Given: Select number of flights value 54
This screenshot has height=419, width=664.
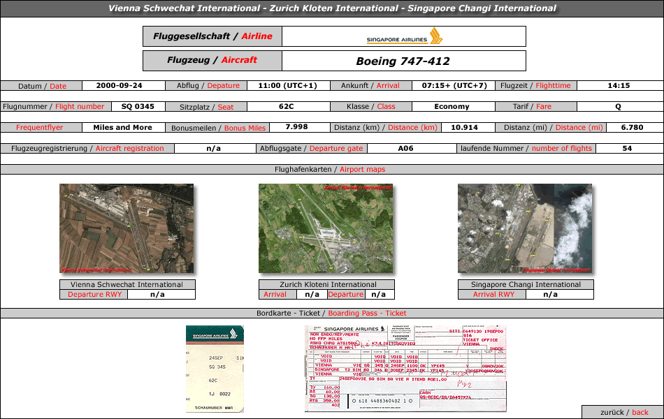Looking at the screenshot, I should pyautogui.click(x=627, y=149).
